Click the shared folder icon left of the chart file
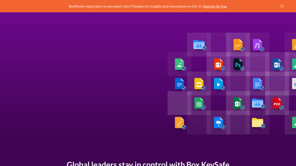The width and height of the screenshot is (296, 166). click(199, 45)
